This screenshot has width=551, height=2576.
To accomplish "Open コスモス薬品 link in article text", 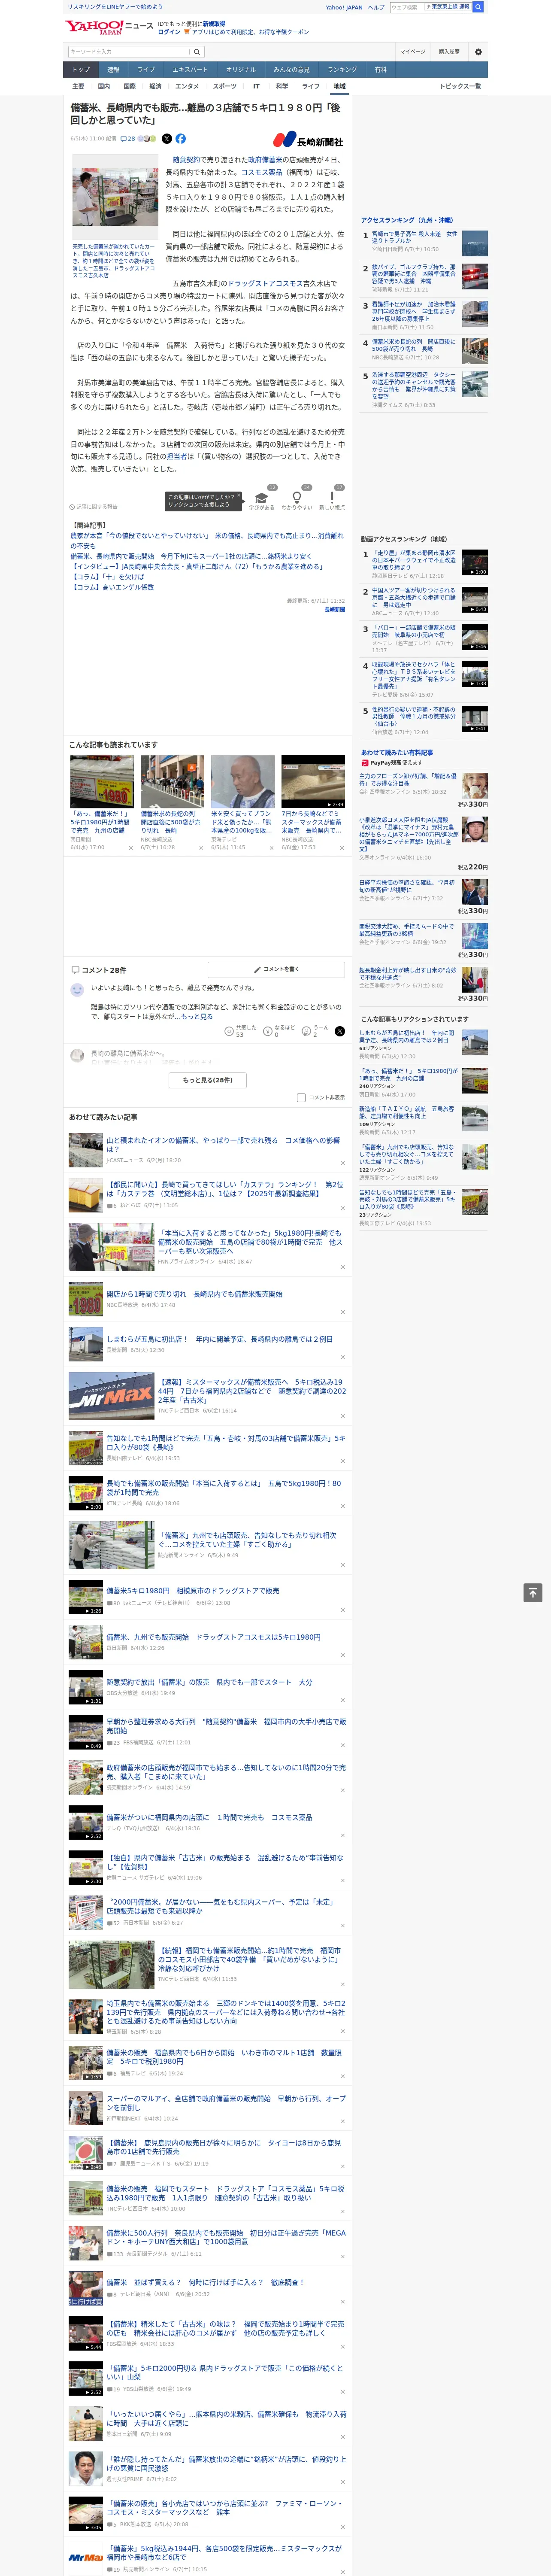I will pos(262,172).
